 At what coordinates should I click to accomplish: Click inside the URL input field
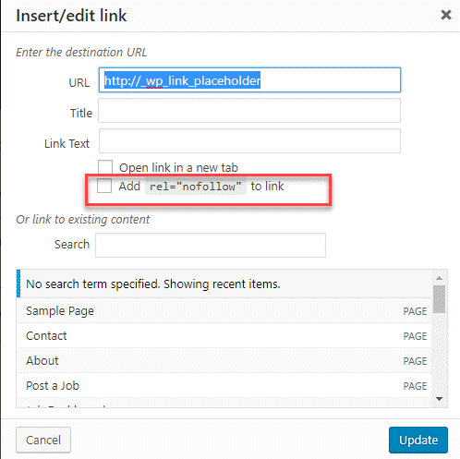(x=249, y=80)
